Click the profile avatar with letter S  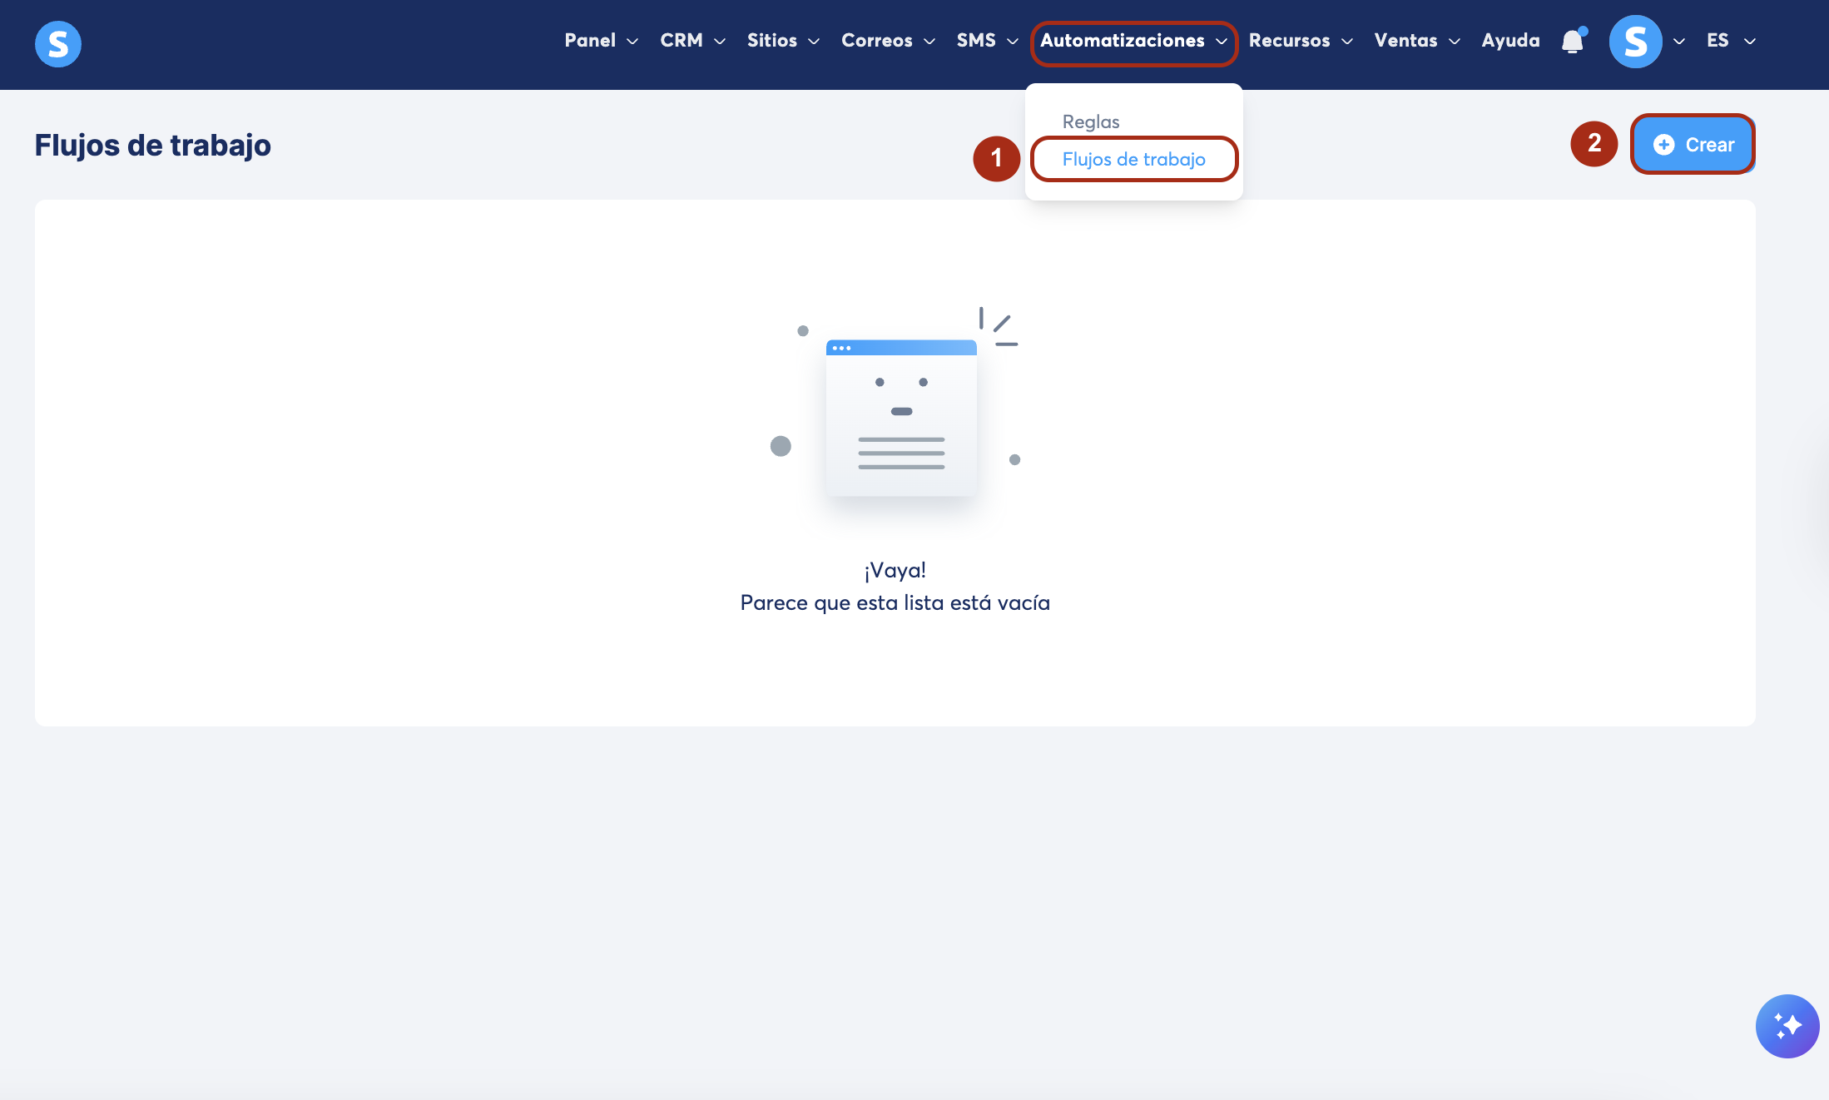(1635, 42)
